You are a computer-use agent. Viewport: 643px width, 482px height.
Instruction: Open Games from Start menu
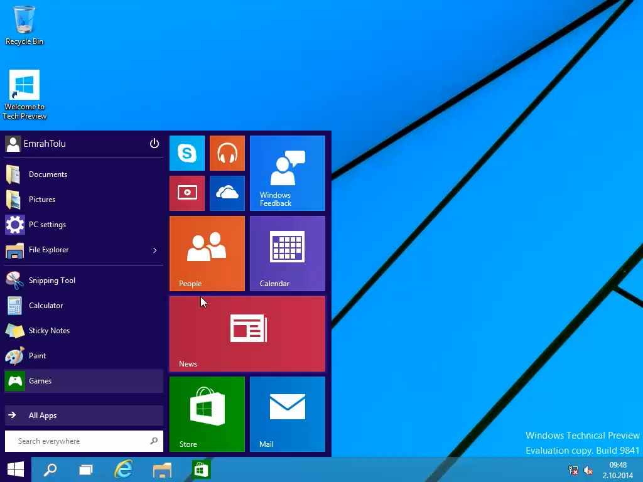tap(84, 381)
